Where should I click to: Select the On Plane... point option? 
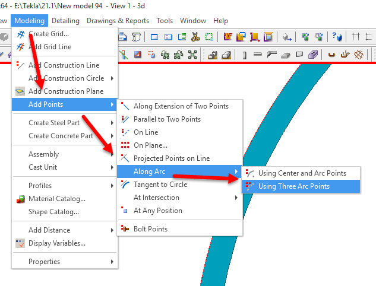[x=180, y=145]
